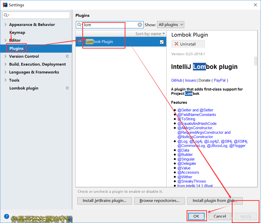
Task: Open the @ToString link
Action: coord(186,119)
